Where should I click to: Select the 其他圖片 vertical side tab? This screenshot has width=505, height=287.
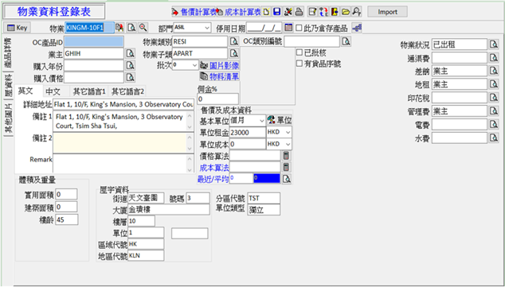click(x=8, y=118)
